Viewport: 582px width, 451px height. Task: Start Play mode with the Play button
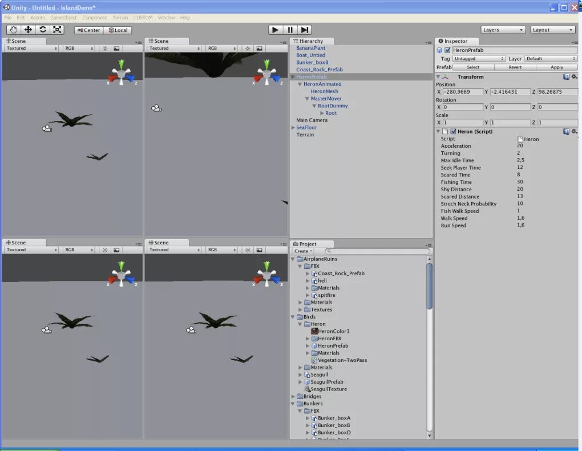276,30
